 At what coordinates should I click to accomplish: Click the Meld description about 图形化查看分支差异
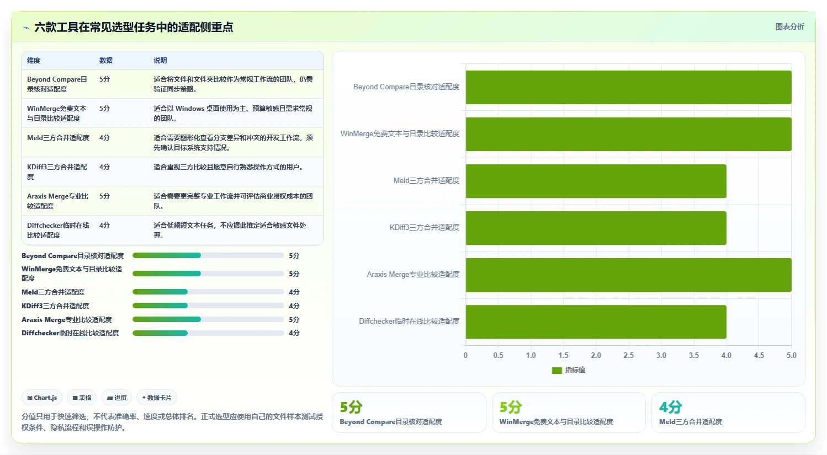pyautogui.click(x=234, y=142)
